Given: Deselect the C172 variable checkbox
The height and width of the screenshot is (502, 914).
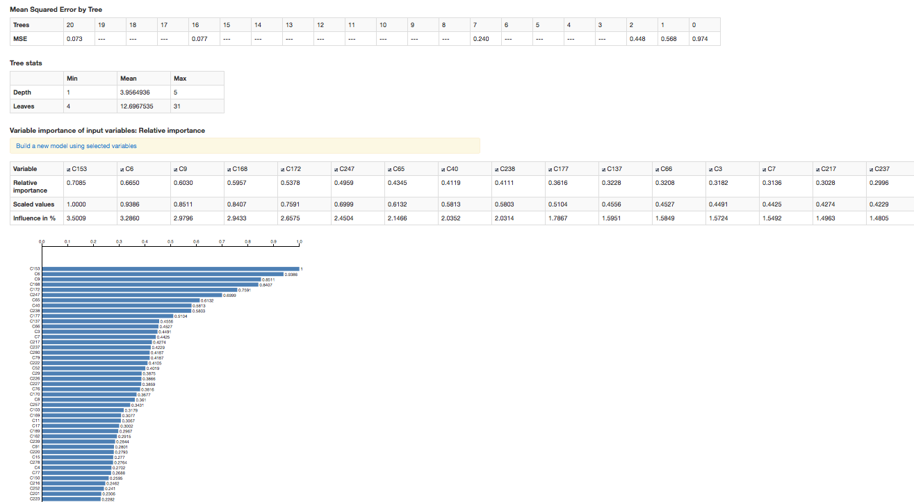Looking at the screenshot, I should pyautogui.click(x=282, y=169).
